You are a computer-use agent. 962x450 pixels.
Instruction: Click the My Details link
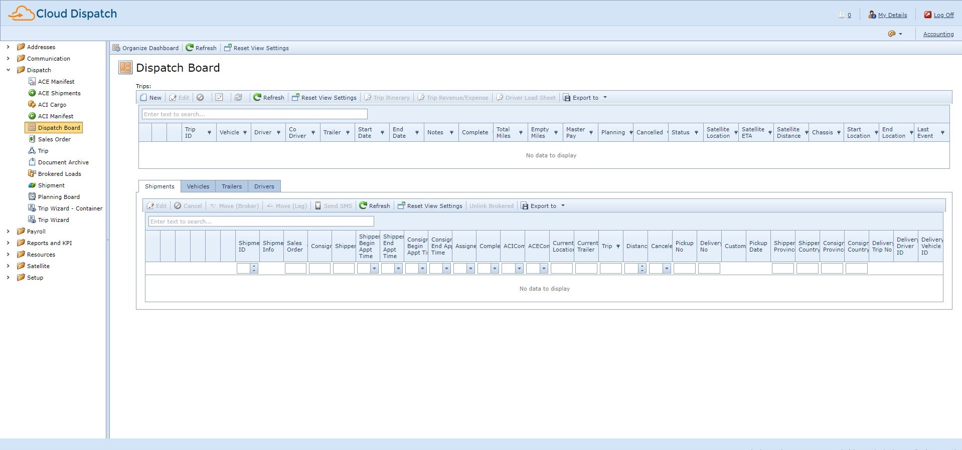coord(892,15)
